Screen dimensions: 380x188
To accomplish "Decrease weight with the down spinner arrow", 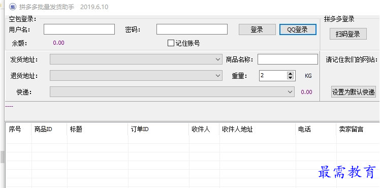I will click(x=290, y=78).
